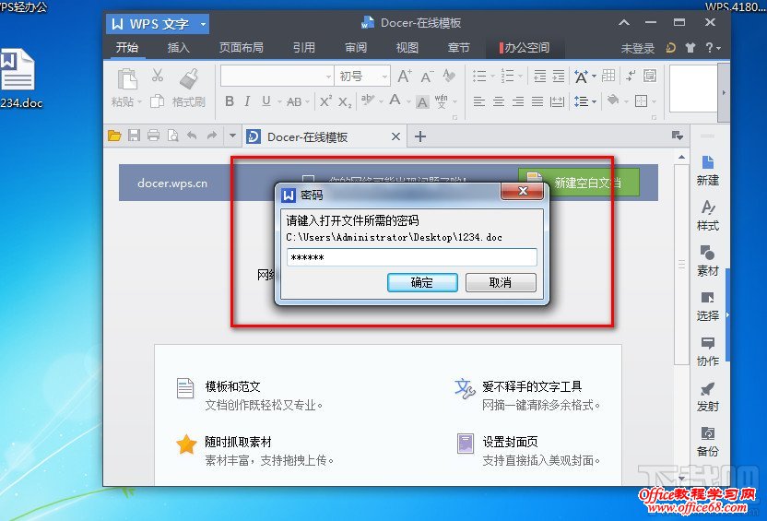767x521 pixels.
Task: Open the font size 初号 dropdown
Action: click(384, 77)
